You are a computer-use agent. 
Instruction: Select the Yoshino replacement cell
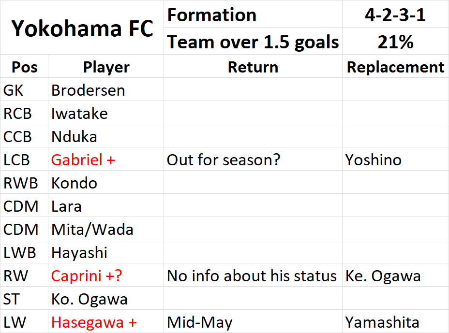click(395, 159)
